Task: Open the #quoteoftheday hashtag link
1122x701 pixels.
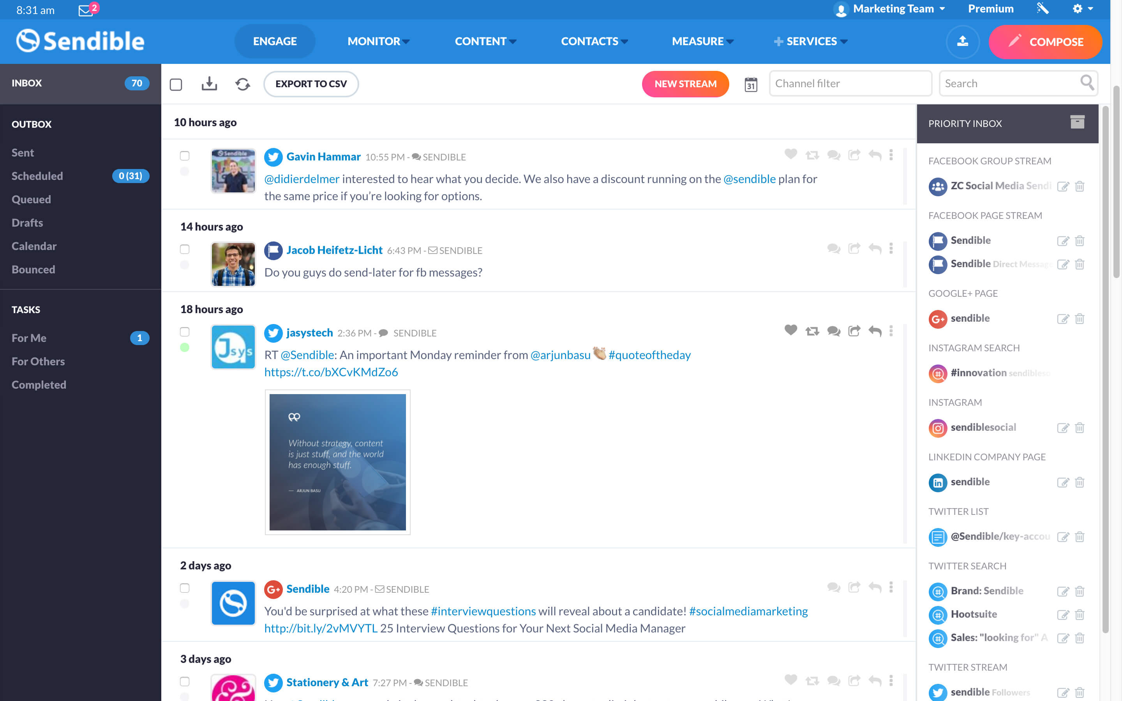Action: [649, 355]
